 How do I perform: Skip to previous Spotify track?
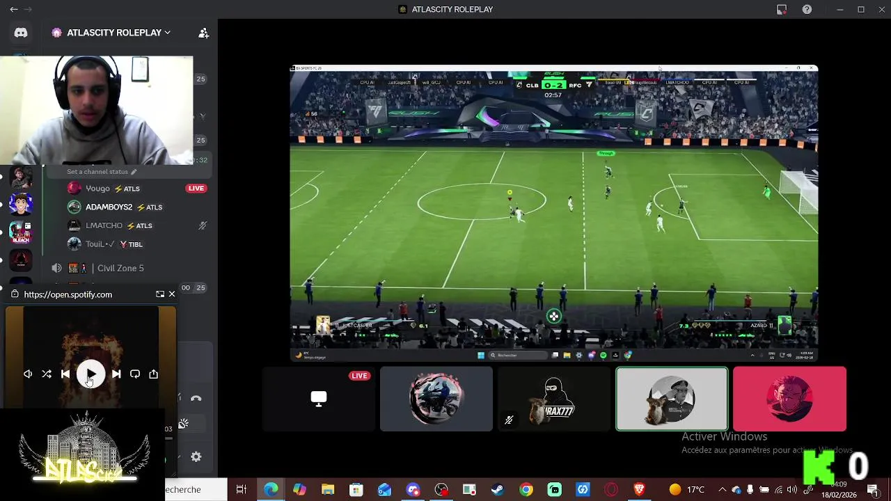65,374
